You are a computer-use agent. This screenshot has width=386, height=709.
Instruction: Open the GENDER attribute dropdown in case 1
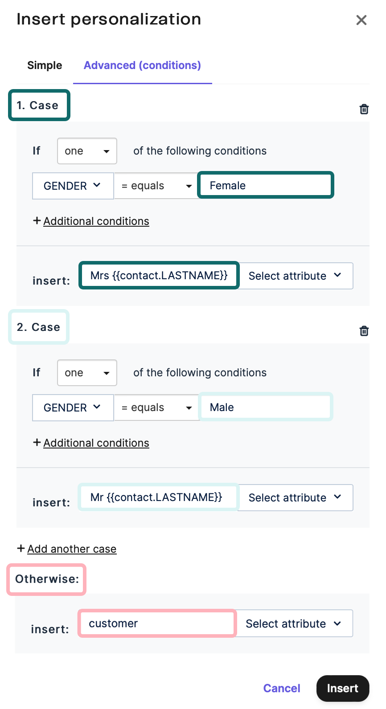click(x=73, y=186)
